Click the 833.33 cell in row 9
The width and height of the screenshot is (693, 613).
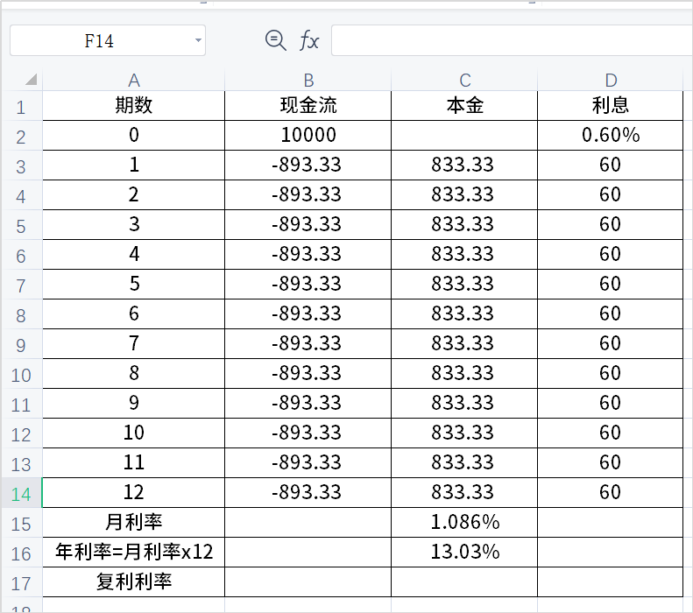[464, 343]
